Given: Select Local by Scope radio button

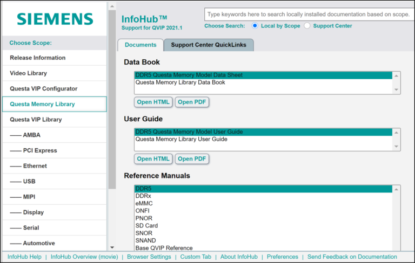Looking at the screenshot, I should point(255,26).
